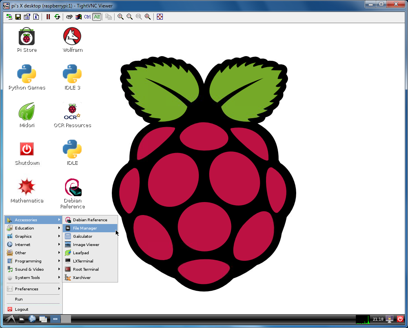Open LXTerminal from the submenu
The image size is (408, 328).
click(90, 261)
